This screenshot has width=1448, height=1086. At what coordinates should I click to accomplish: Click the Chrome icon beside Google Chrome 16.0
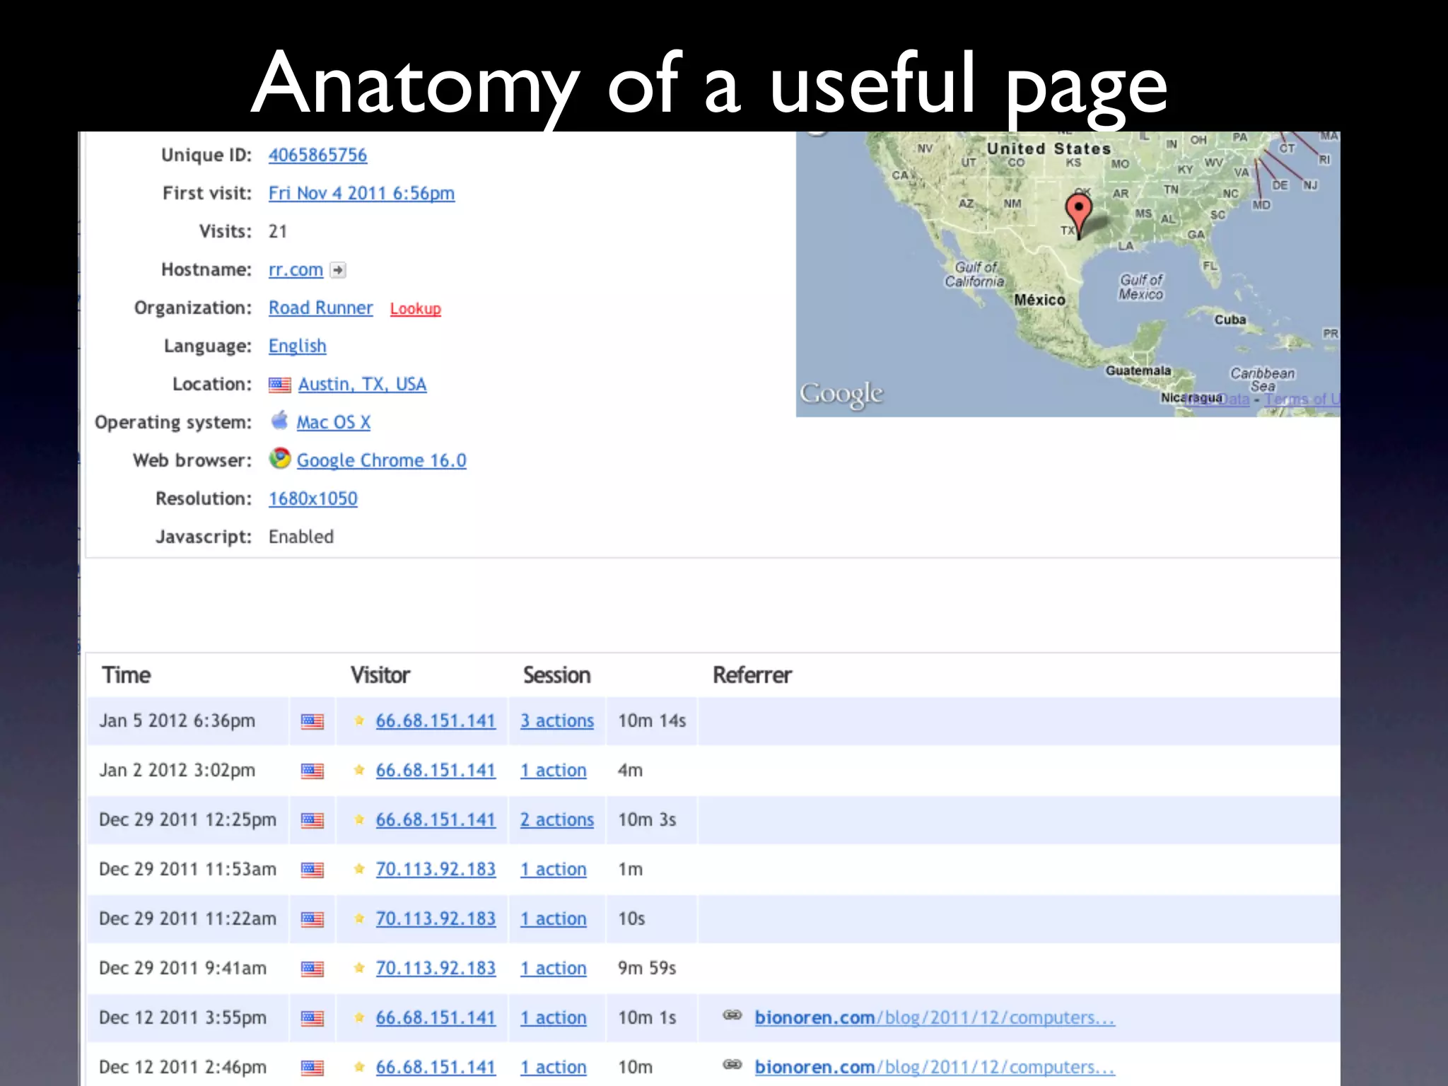tap(280, 458)
